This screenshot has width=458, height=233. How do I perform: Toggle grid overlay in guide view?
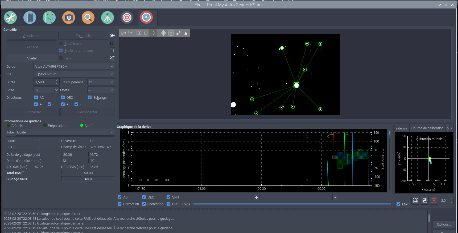point(171,33)
